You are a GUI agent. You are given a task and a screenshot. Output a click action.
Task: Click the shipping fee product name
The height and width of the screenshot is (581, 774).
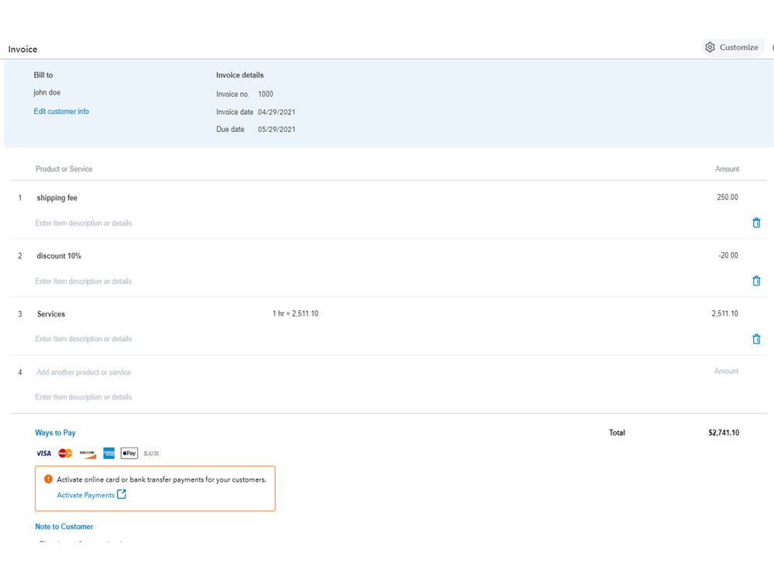point(57,198)
